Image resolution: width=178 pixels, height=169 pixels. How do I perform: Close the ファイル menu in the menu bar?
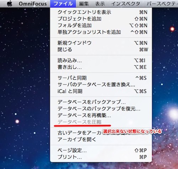[63, 4]
